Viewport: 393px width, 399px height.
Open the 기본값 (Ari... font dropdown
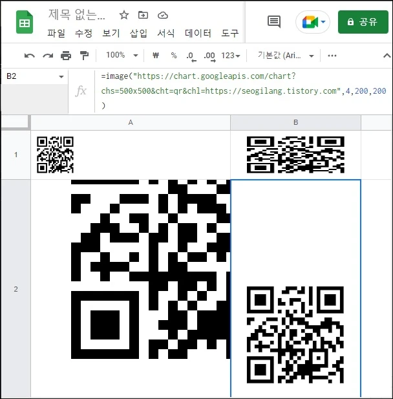(x=285, y=56)
